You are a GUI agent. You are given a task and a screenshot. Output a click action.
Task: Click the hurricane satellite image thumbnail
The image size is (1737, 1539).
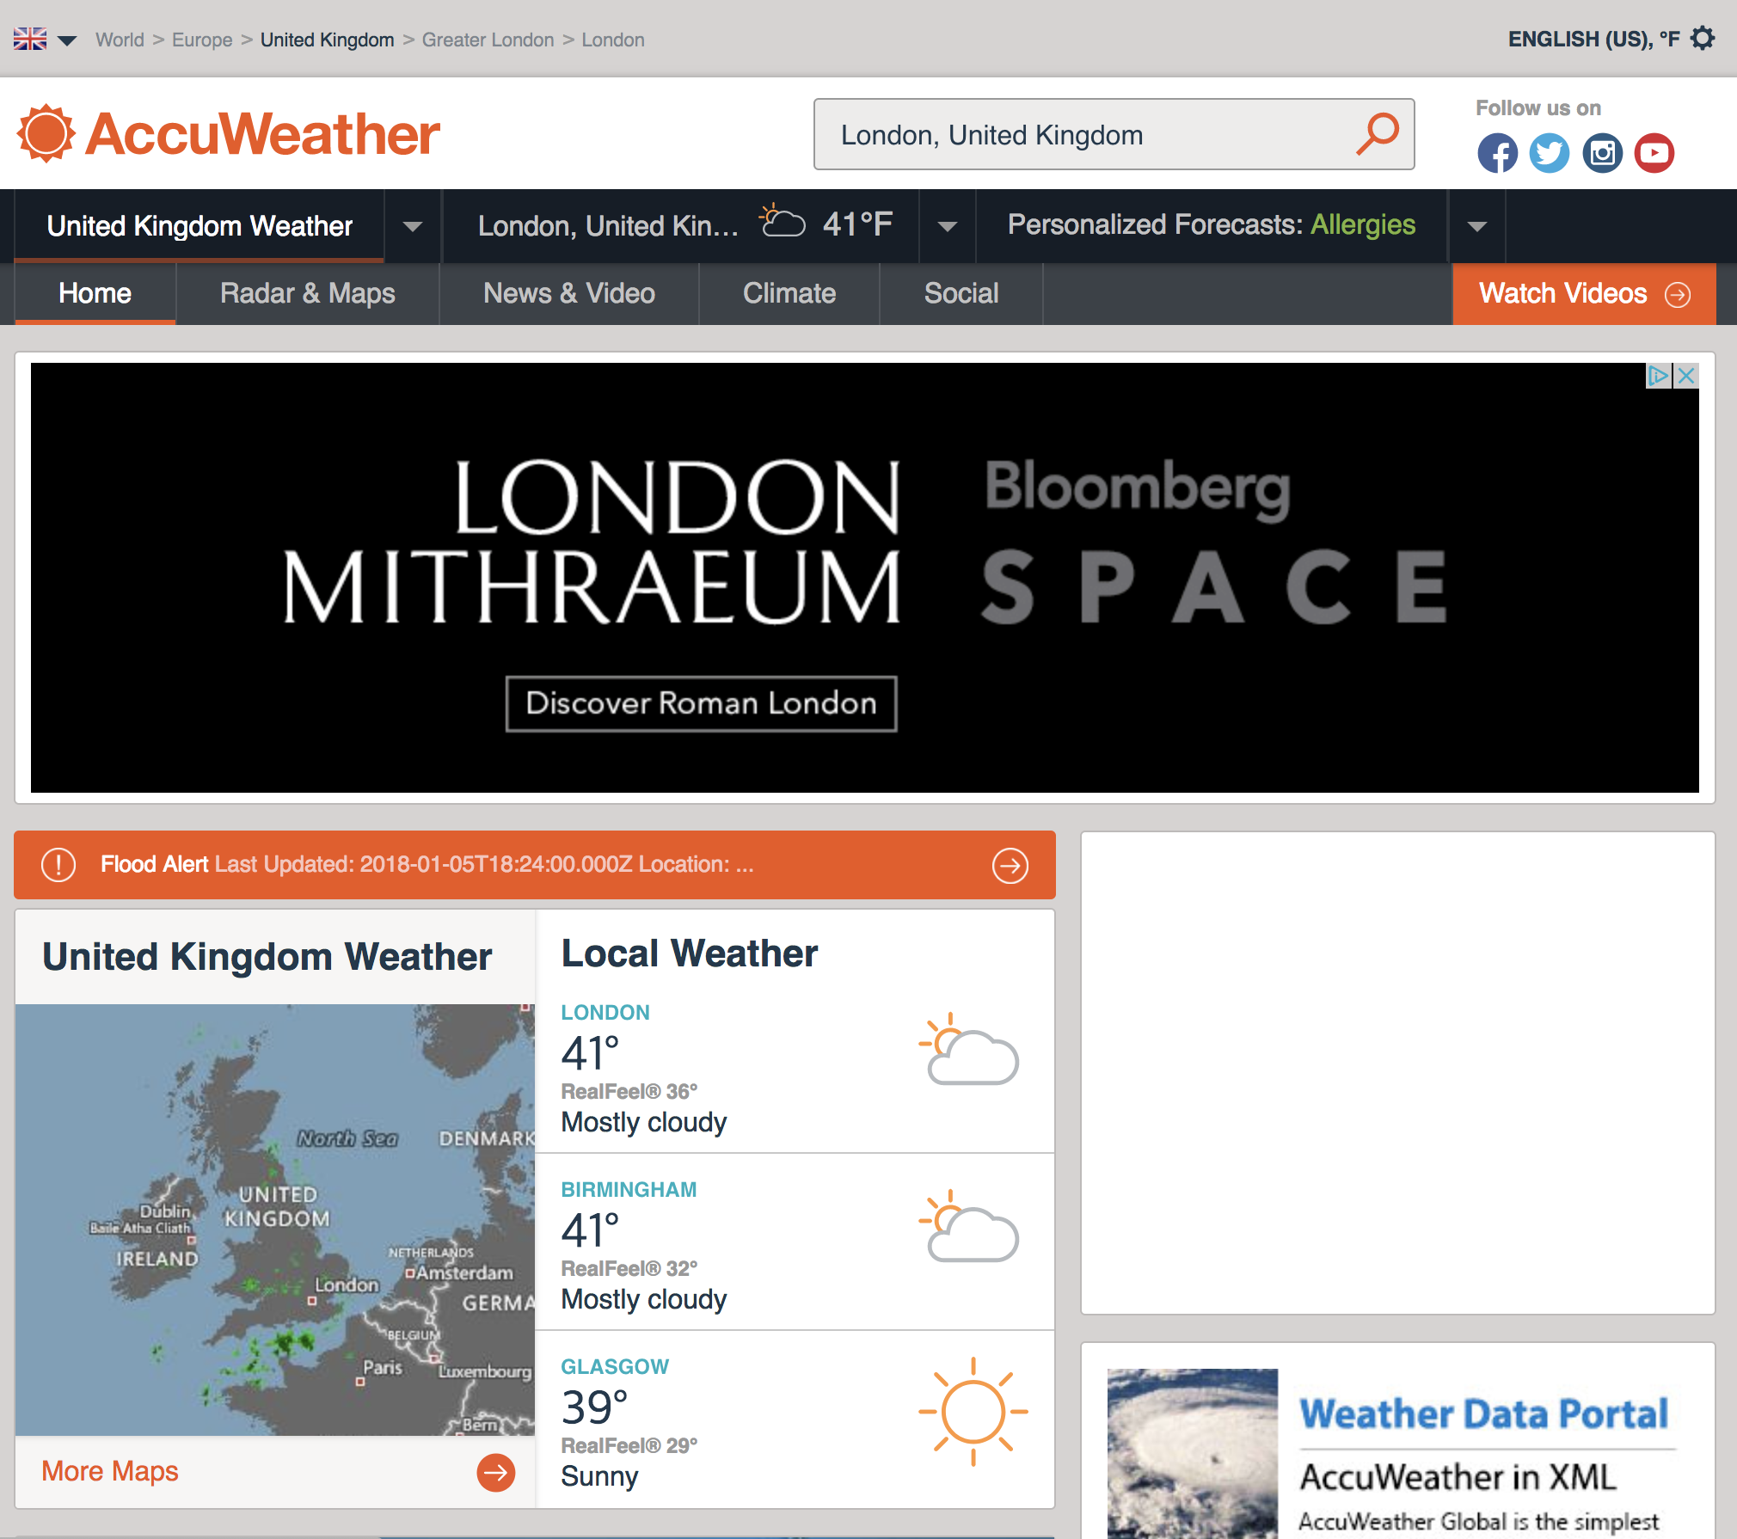(1192, 1453)
